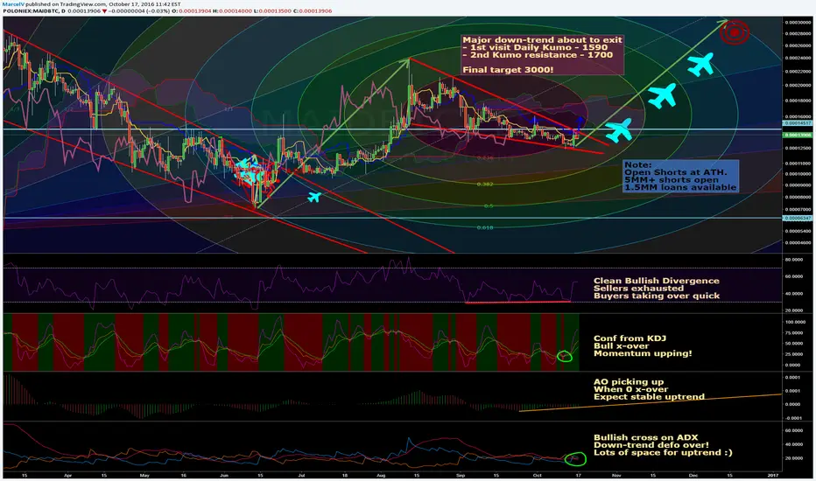Click the Nov label on time axis
Viewport: 816px width, 481px height.
coord(616,475)
